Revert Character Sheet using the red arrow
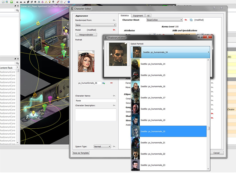Screen dimensions: 236x173 coord(186,20)
